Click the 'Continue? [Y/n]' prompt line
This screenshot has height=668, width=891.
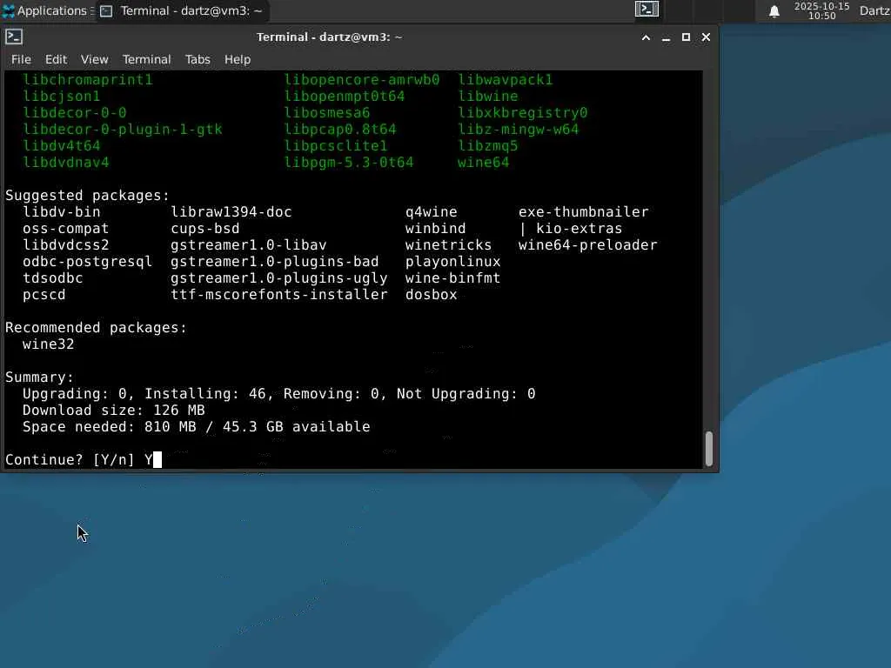tap(83, 459)
